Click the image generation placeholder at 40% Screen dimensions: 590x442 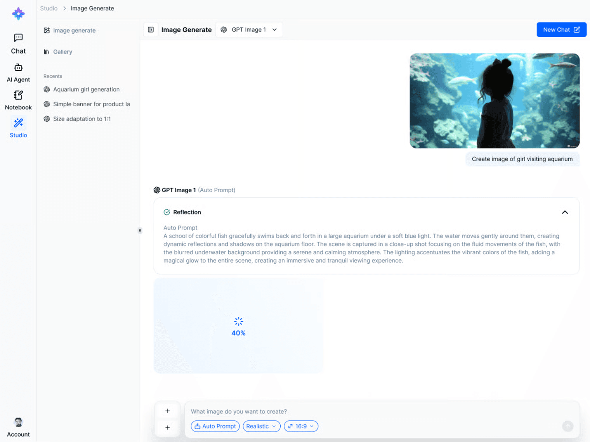(238, 325)
